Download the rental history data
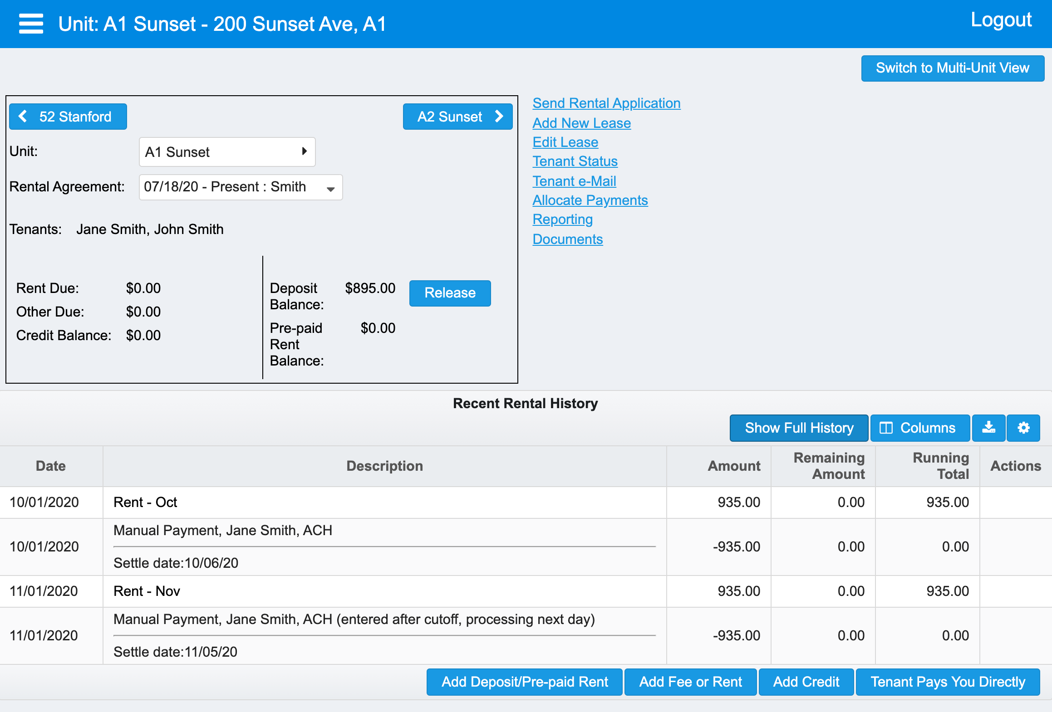This screenshot has width=1052, height=712. (x=989, y=428)
